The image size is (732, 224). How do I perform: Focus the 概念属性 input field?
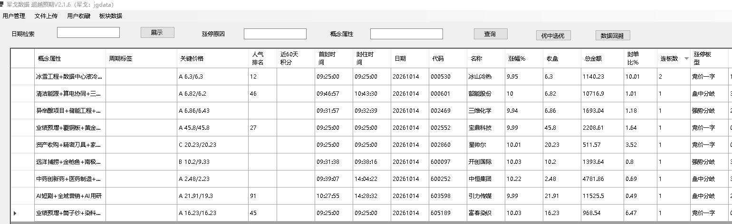coord(406,34)
